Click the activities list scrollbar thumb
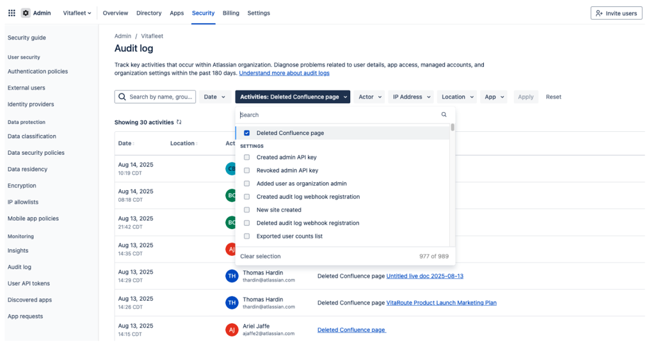Screen dimensions: 651x343 click(x=453, y=127)
